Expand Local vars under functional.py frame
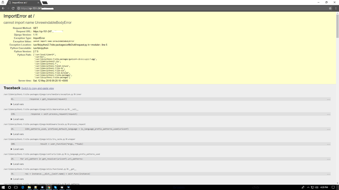Screen dimensions: 339x190 point(17,179)
